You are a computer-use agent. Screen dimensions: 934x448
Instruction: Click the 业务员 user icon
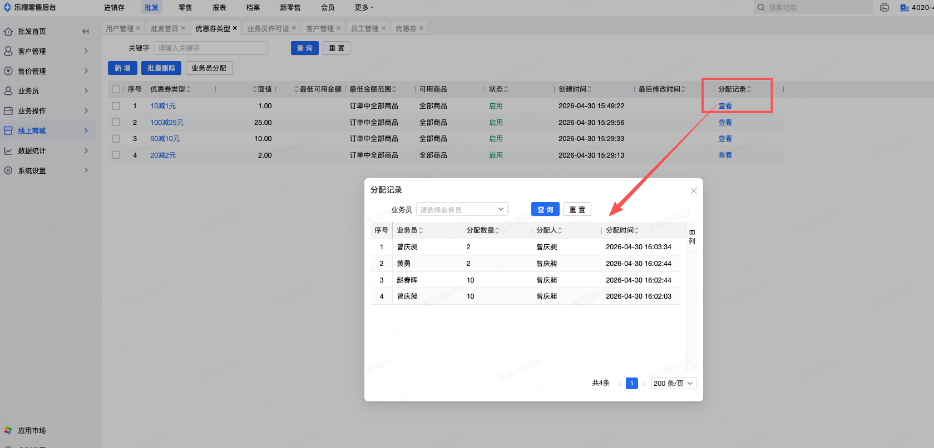(8, 90)
